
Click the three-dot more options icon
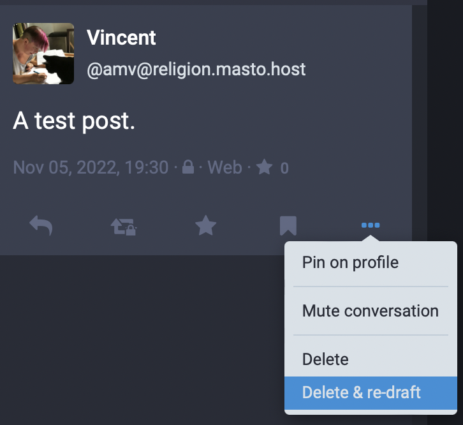371,225
